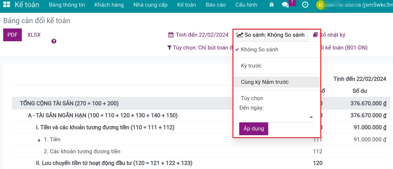Open the Đến ngày date dropdown

click(311, 117)
